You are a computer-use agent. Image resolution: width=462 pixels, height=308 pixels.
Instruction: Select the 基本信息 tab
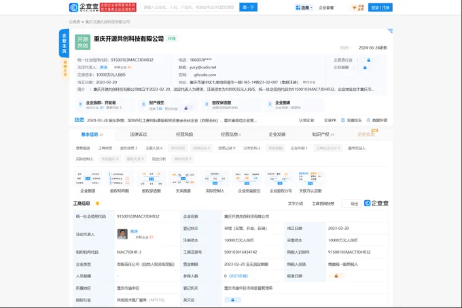coord(92,134)
